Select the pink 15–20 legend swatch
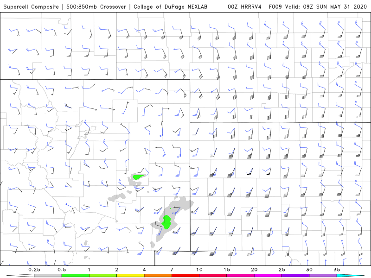Viewport: 371px width, 278px height. (240, 276)
